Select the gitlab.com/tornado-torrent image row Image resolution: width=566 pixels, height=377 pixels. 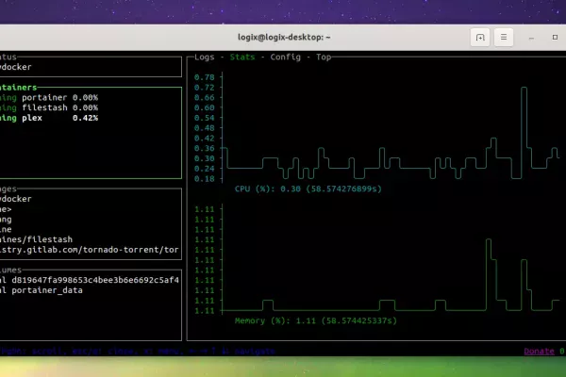pos(90,250)
